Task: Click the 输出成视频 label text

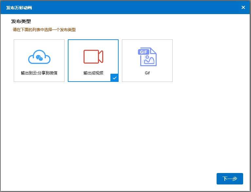Action: 93,73
